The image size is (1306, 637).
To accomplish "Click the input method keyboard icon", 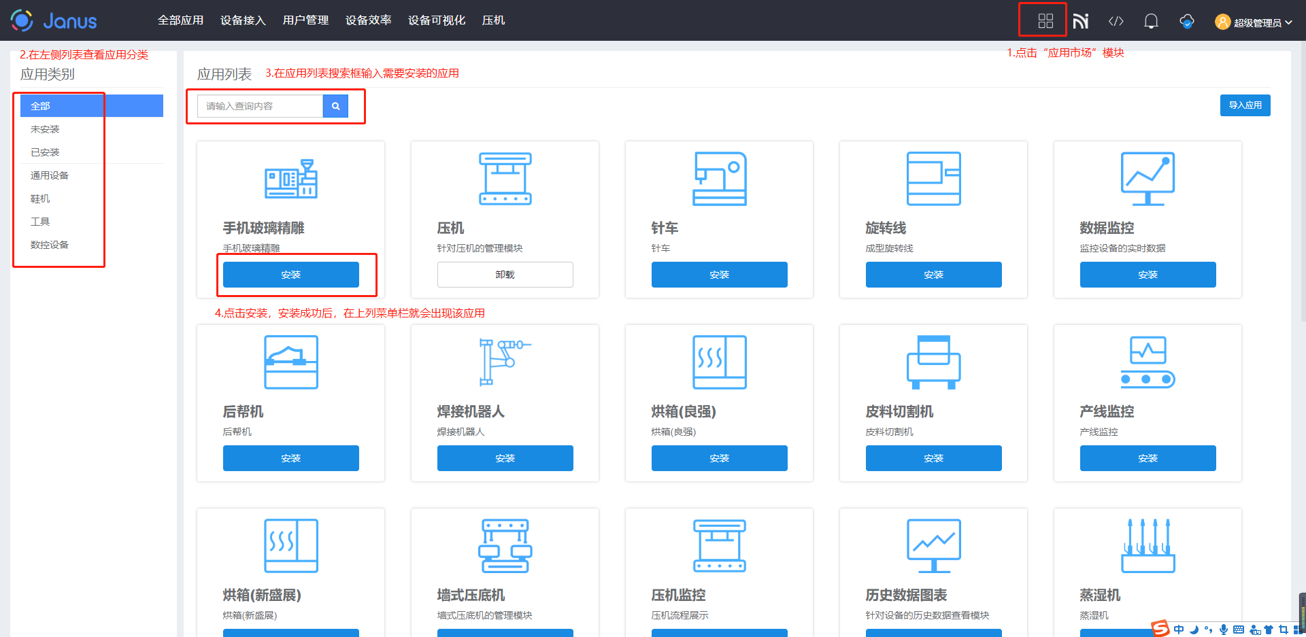I will pyautogui.click(x=1238, y=630).
